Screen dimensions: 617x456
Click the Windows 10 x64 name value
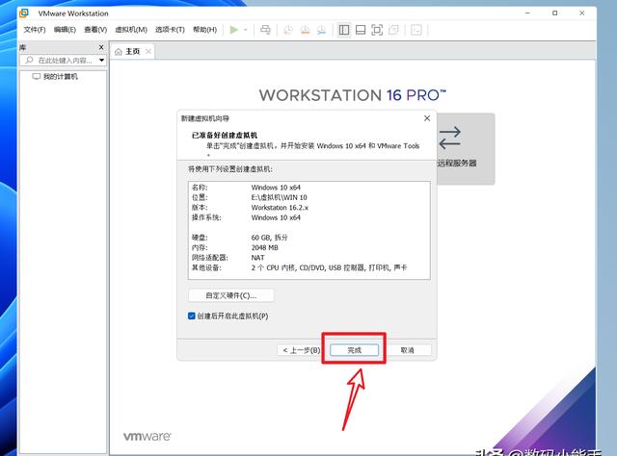276,188
